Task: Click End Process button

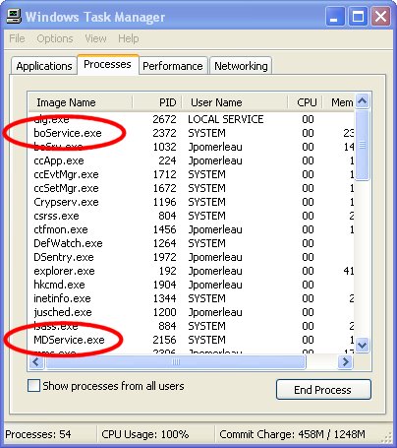Action: (323, 390)
